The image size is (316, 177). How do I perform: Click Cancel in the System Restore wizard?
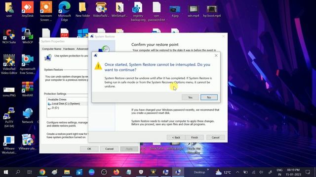[x=215, y=138]
